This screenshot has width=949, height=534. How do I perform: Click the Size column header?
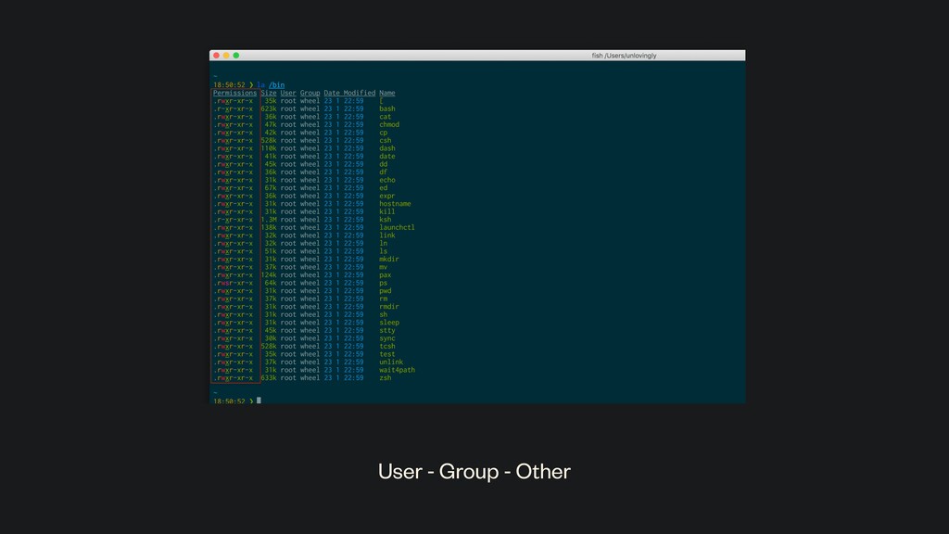click(268, 93)
